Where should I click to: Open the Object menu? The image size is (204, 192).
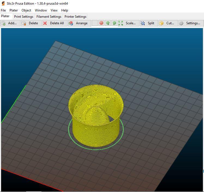[26, 10]
